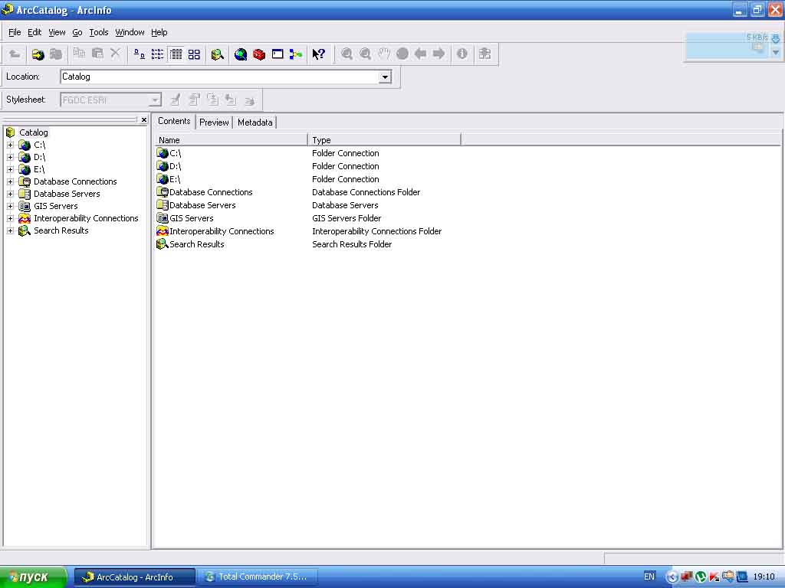
Task: Open the Window menu
Action: (x=130, y=32)
